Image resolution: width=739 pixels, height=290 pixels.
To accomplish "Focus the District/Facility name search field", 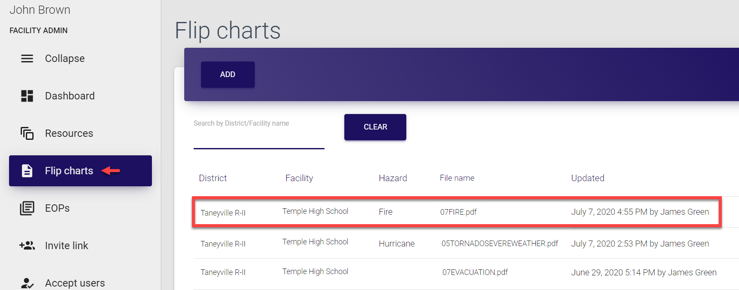I will coord(259,137).
